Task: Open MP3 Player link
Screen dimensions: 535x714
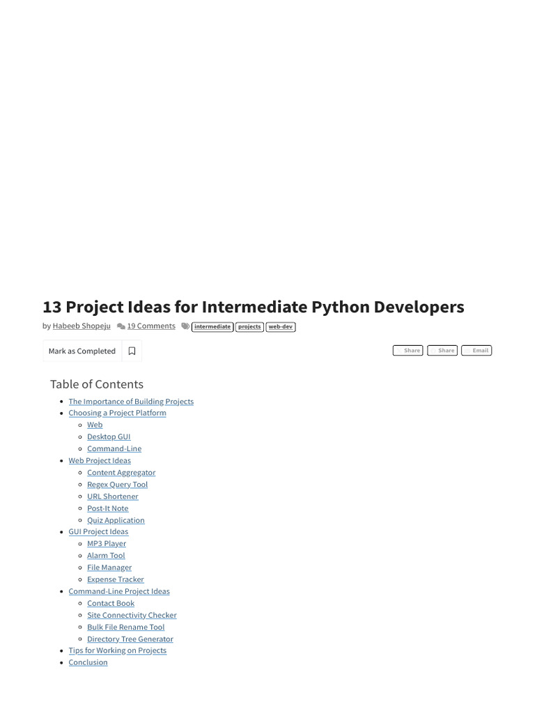Action: point(107,544)
